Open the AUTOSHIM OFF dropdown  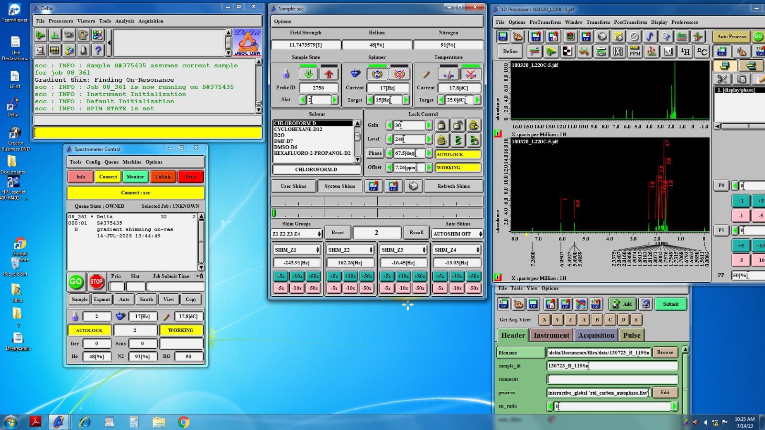[457, 234]
